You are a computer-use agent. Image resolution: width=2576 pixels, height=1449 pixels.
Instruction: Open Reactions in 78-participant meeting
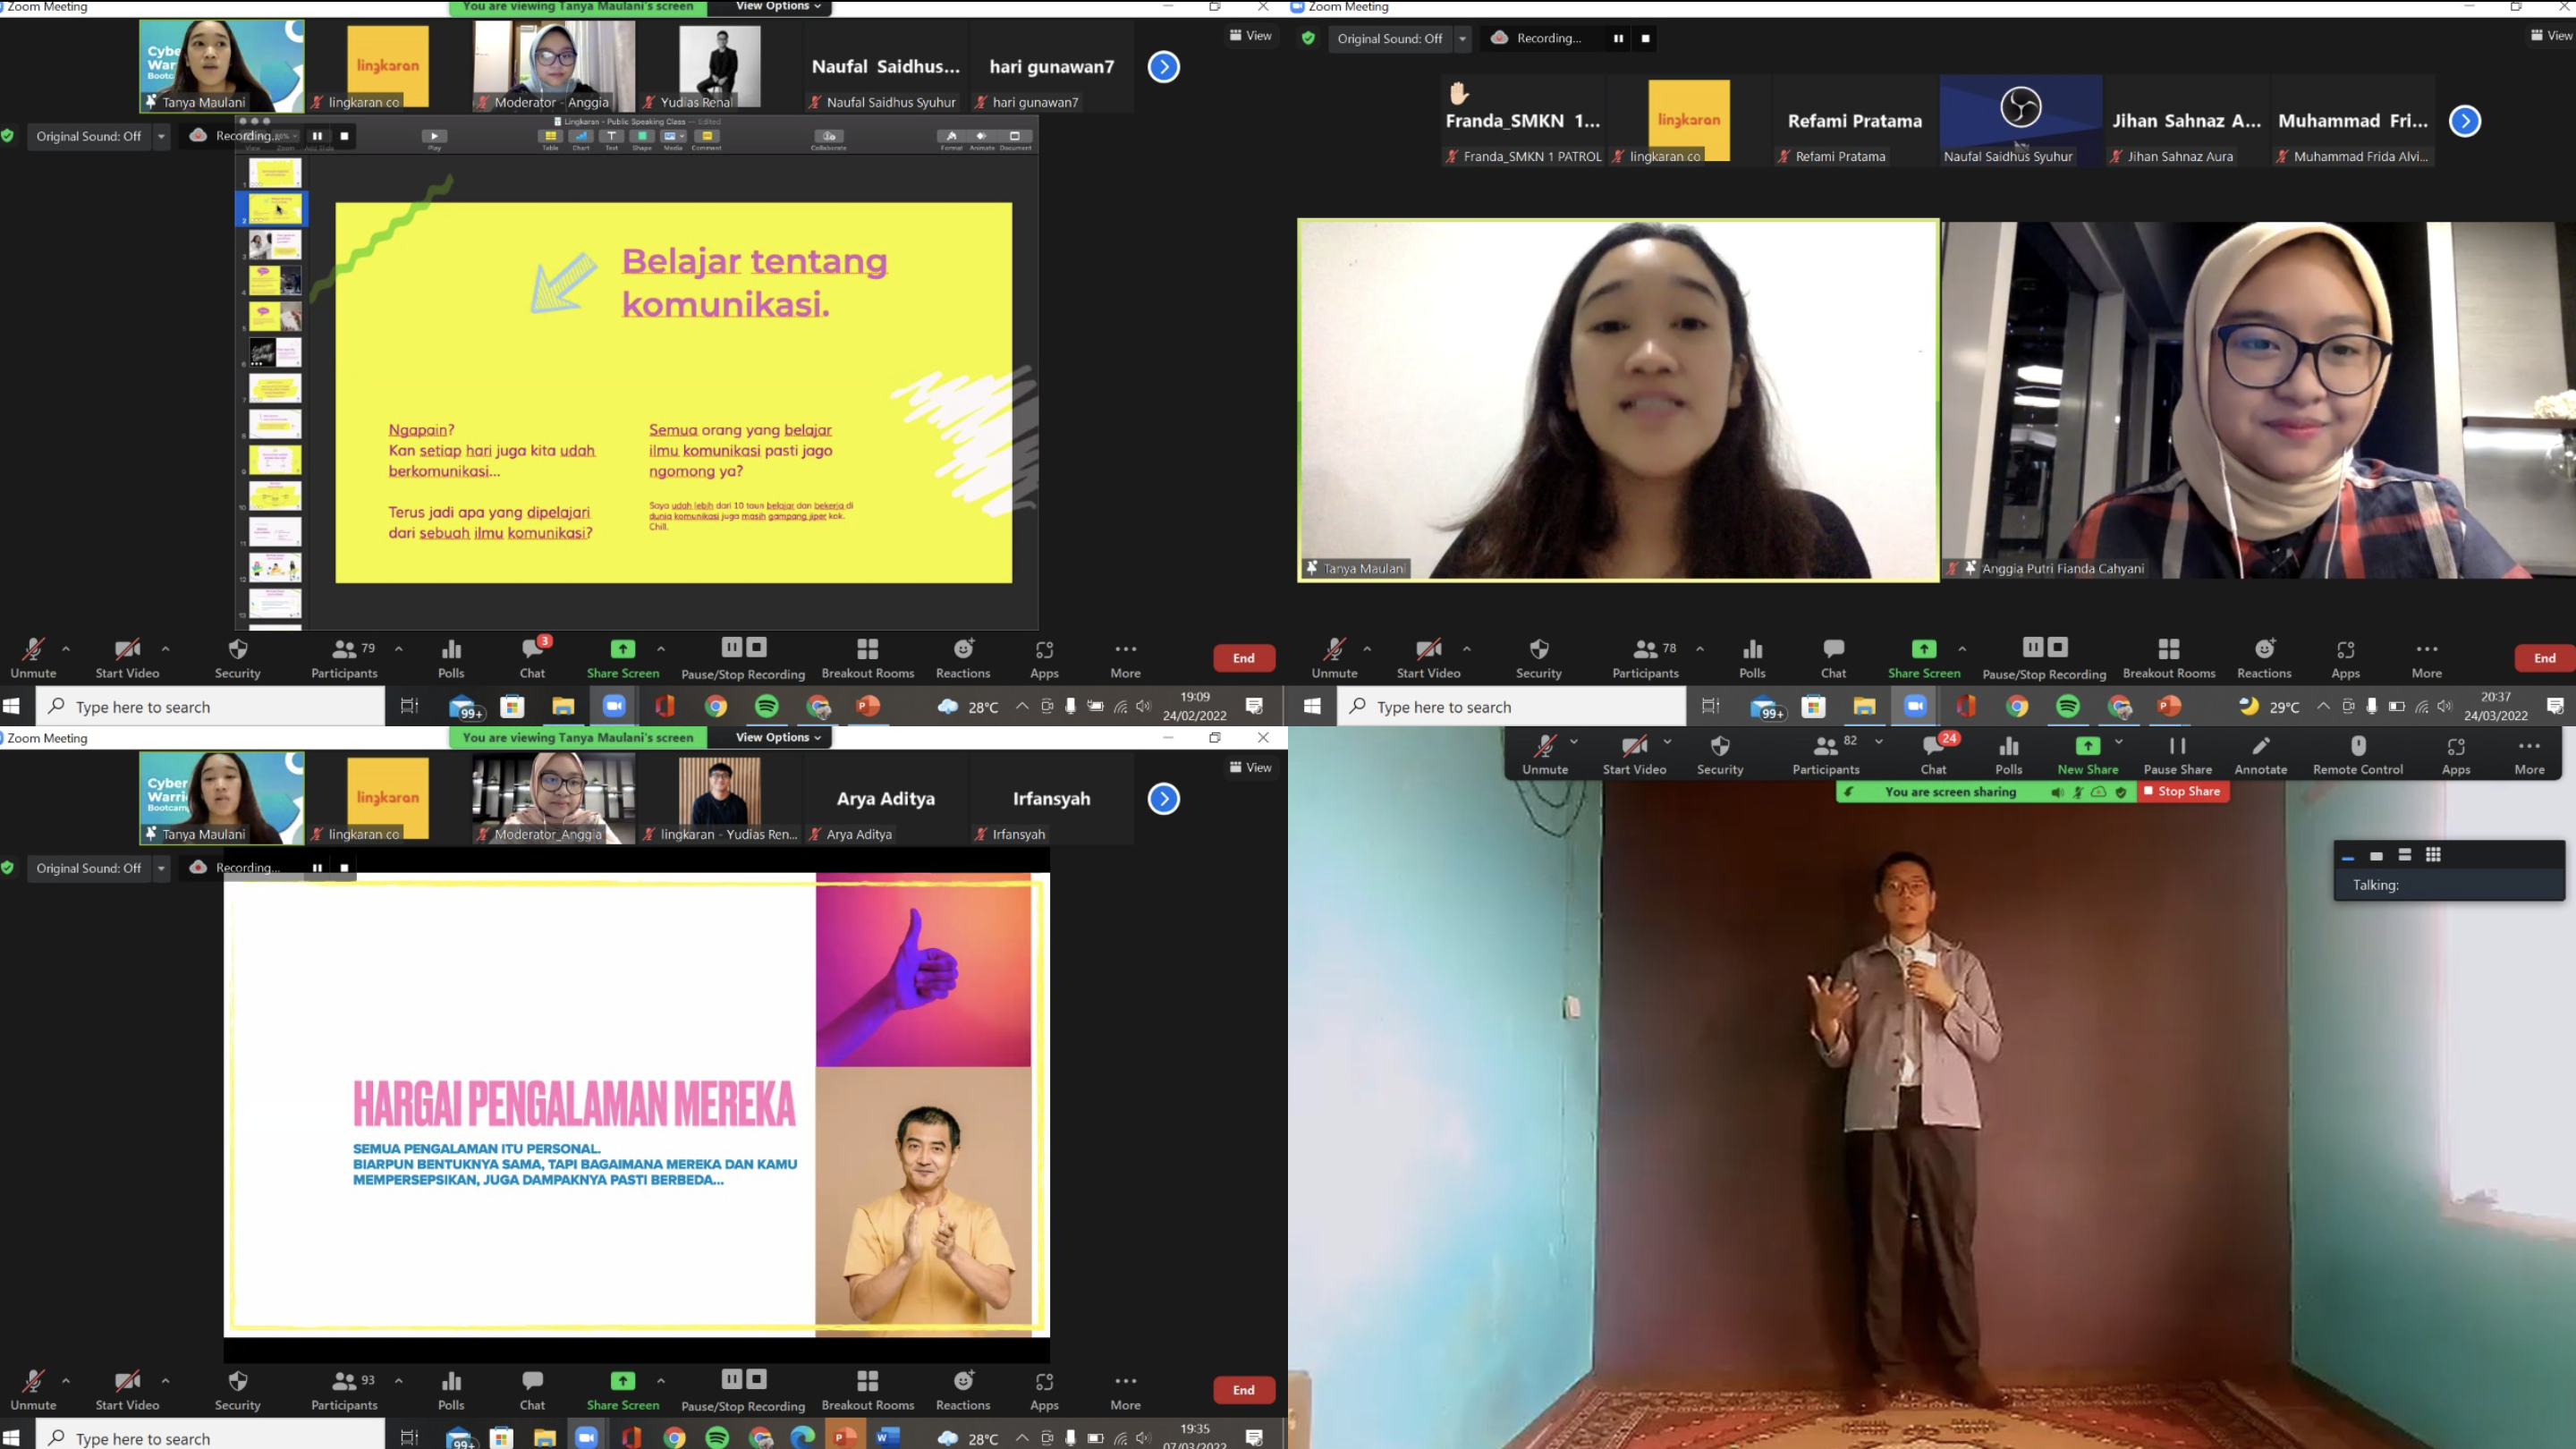coord(2264,659)
